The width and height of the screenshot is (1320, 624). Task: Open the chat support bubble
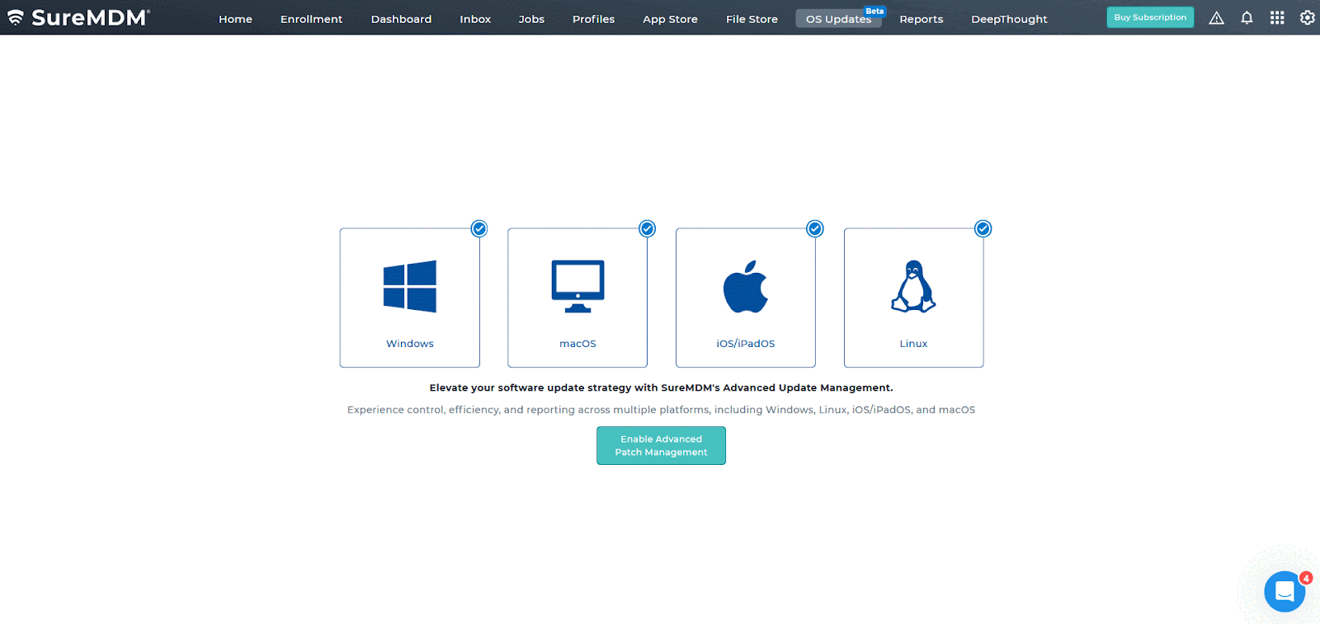(x=1285, y=591)
